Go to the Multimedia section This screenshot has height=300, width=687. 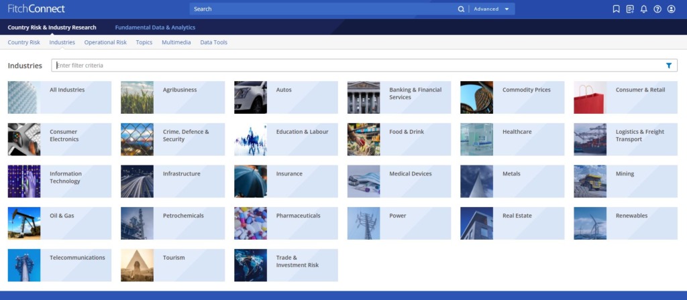coord(176,42)
